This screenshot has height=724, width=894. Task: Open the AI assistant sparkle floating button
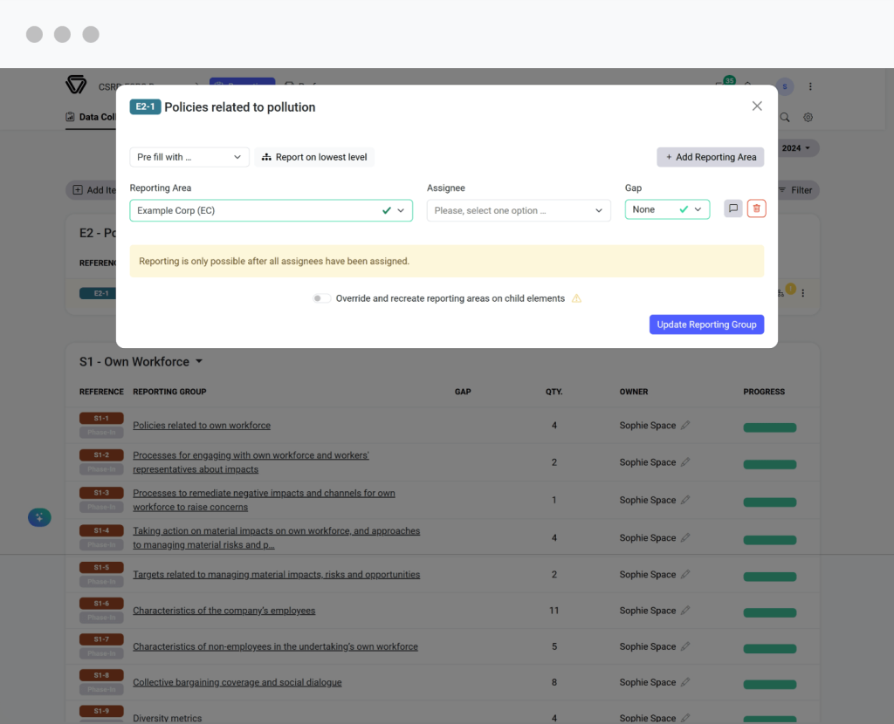click(x=39, y=517)
